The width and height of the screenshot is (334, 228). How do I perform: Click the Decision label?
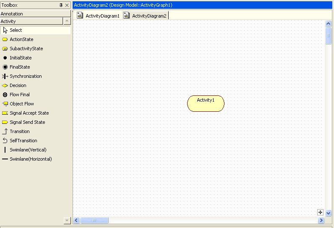click(18, 86)
